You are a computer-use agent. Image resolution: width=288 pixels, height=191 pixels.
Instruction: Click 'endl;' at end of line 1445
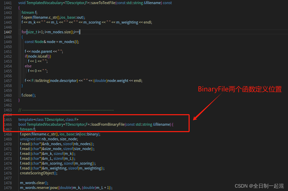(148, 22)
